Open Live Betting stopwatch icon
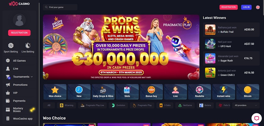This screenshot has height=126, width=264. (x=28, y=46)
